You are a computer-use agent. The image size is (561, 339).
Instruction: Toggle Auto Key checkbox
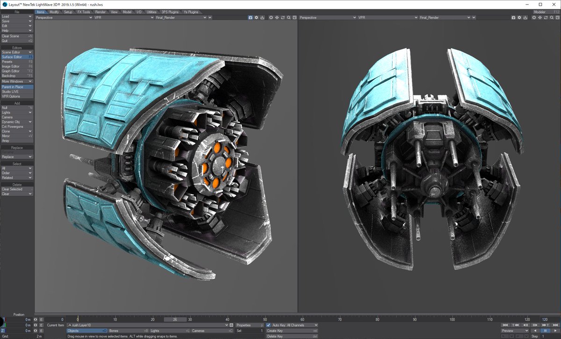268,325
